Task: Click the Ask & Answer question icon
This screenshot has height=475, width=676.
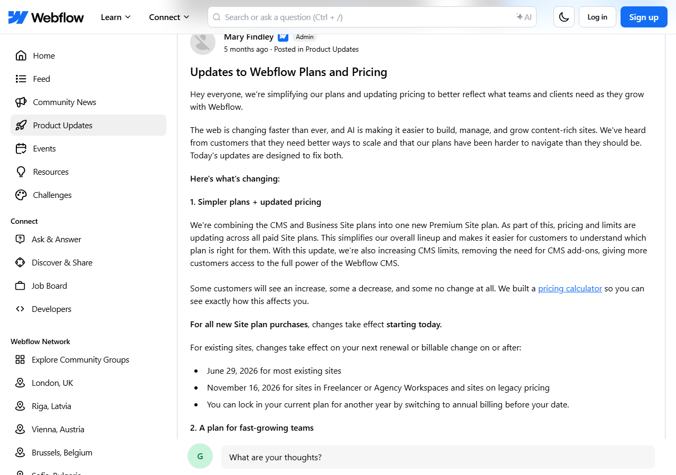Action: (20, 239)
